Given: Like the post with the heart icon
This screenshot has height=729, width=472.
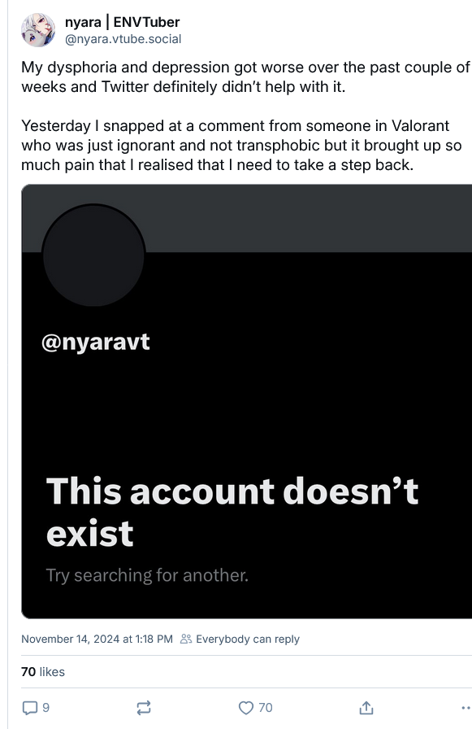Looking at the screenshot, I should tap(245, 708).
